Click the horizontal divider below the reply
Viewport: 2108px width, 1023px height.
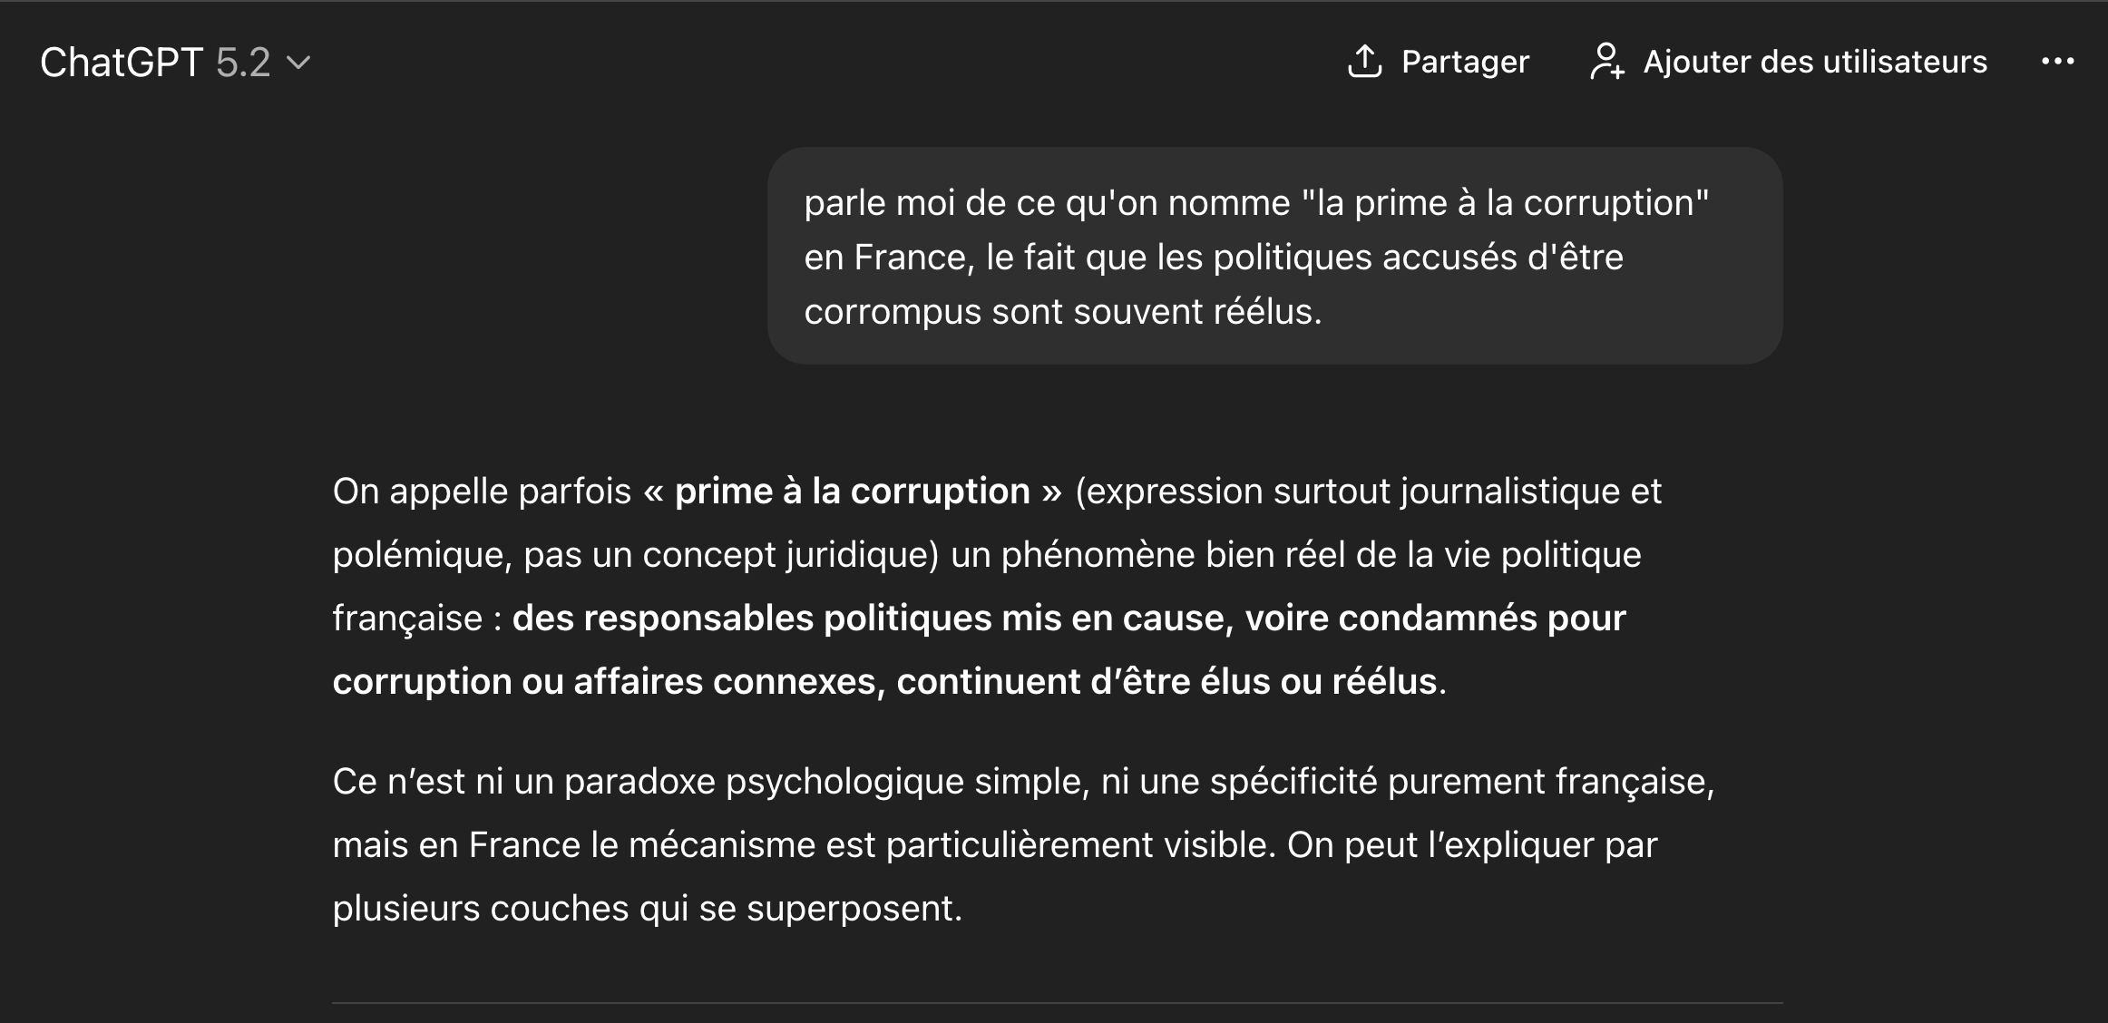[1057, 1003]
